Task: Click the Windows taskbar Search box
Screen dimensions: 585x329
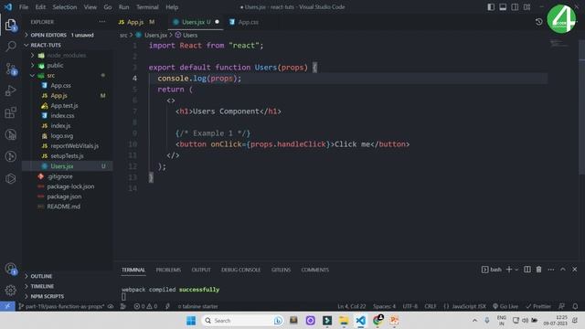Action: [241, 321]
